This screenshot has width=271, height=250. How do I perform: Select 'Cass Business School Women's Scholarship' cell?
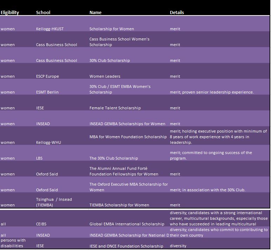[x=119, y=42]
